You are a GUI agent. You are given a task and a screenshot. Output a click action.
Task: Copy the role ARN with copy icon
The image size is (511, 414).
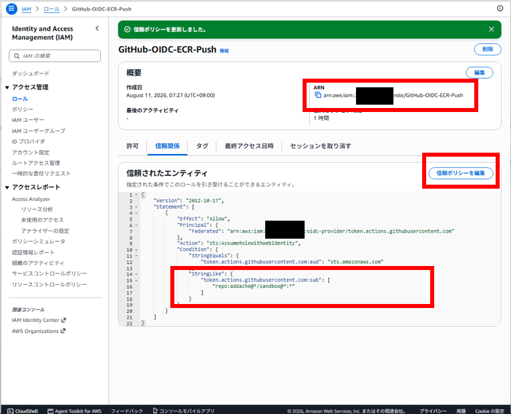tap(318, 95)
